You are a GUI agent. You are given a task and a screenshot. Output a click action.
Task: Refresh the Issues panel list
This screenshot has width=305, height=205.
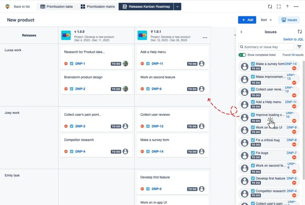pyautogui.click(x=300, y=31)
